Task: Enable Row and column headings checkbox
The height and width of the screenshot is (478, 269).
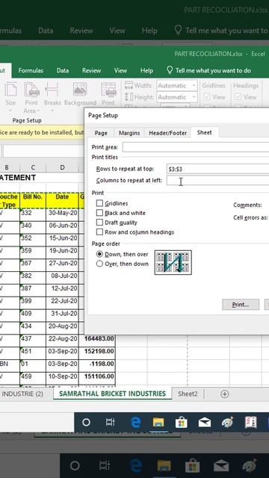Action: (x=99, y=232)
